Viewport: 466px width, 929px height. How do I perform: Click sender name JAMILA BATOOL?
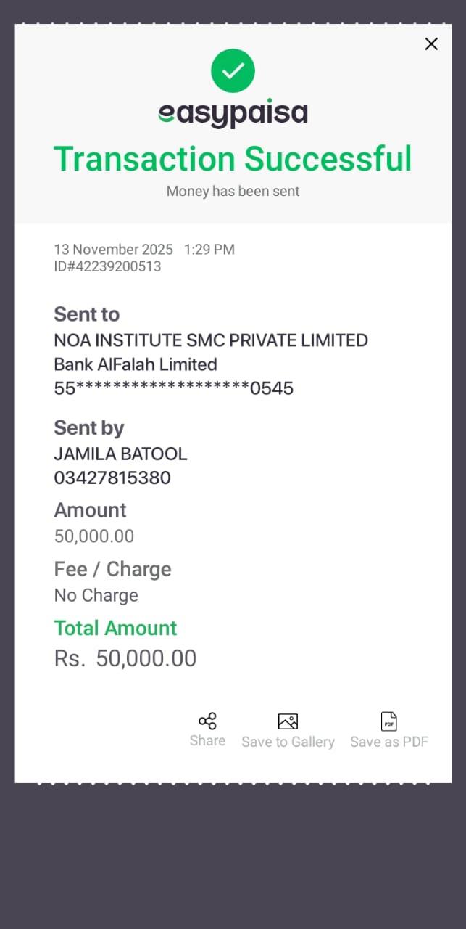[120, 454]
